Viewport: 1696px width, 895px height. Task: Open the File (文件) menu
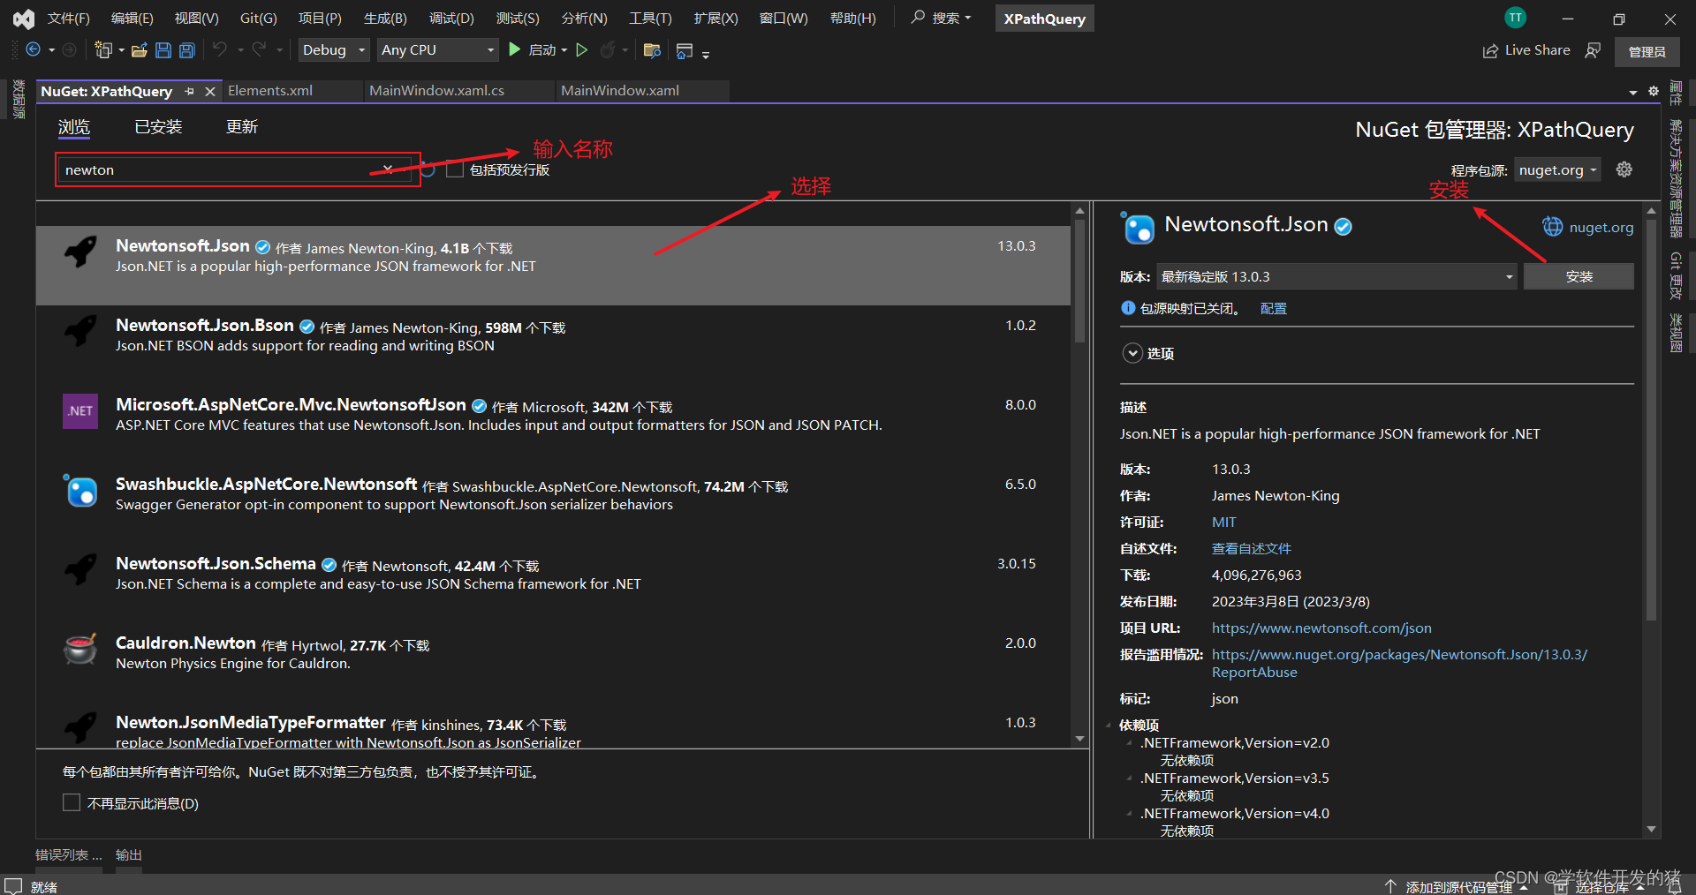68,18
